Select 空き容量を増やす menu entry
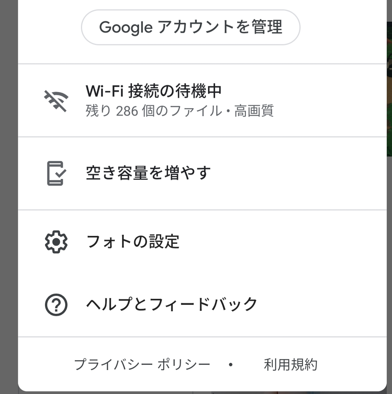Screen dimensions: 392x394 (148, 173)
